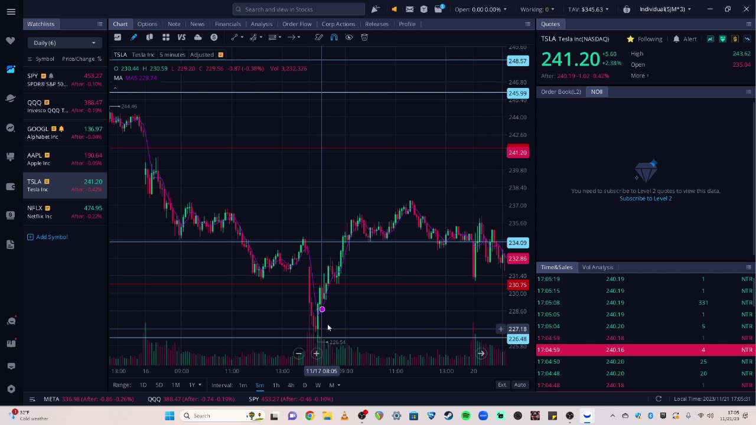Open the Financials tab

[x=227, y=24]
